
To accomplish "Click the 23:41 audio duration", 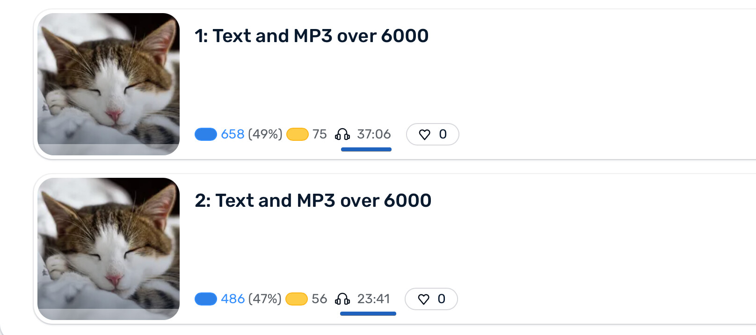I will tap(373, 299).
